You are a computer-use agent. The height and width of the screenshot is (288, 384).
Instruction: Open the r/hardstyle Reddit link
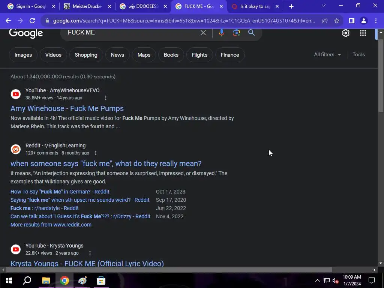click(45, 208)
